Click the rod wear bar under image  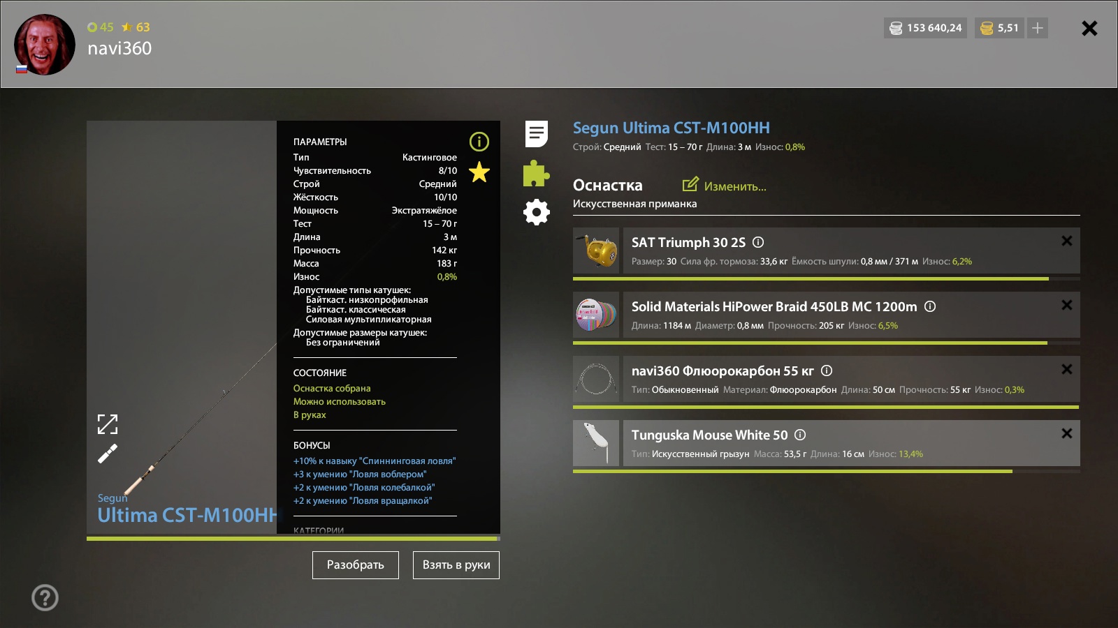293,539
